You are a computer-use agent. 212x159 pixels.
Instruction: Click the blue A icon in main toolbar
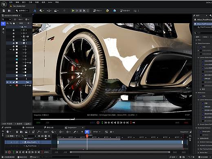click(x=35, y=11)
